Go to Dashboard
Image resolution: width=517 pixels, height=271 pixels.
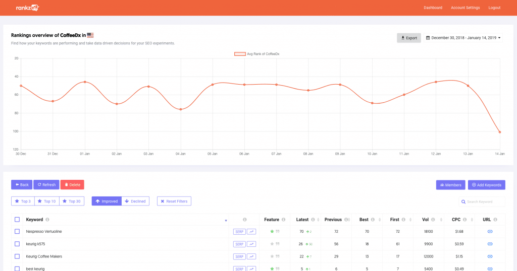coord(433,8)
